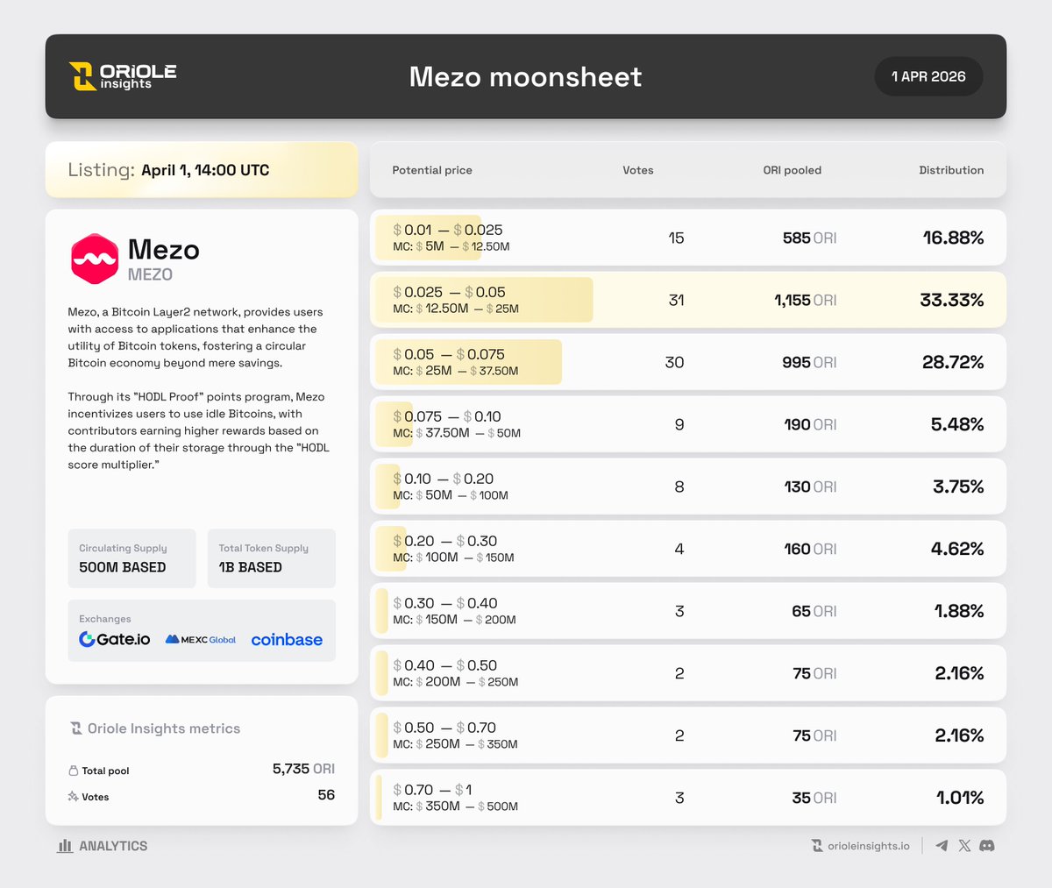Select the $0.70 — $1 price range
Viewport: 1052px width, 888px height.
click(x=432, y=790)
